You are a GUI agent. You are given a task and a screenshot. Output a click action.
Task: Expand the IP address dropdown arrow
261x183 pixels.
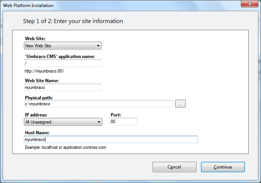(99, 122)
